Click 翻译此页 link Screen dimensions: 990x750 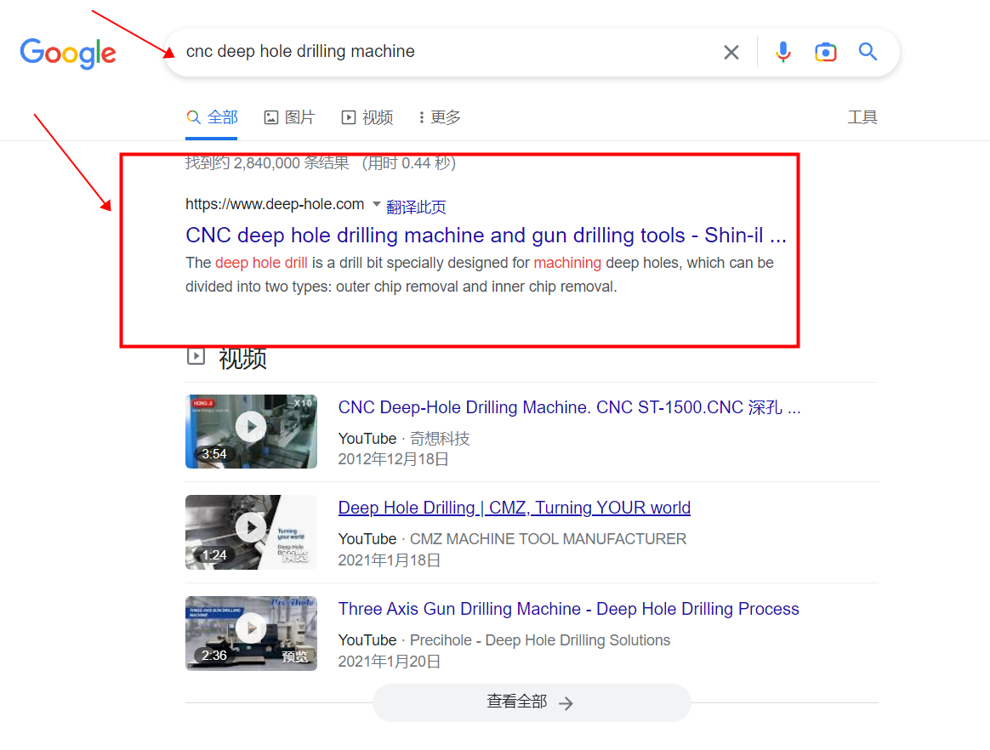click(416, 207)
